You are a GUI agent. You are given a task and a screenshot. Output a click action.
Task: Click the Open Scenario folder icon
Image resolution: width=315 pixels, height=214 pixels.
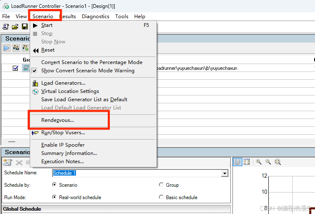click(x=15, y=26)
